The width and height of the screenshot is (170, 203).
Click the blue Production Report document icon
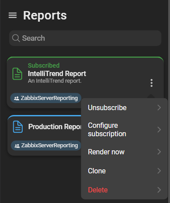[18, 126]
